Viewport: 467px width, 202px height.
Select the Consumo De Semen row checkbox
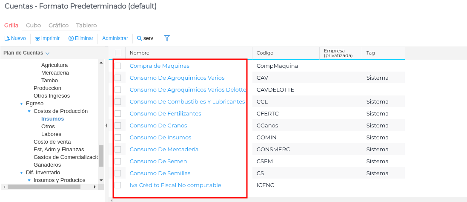click(x=118, y=162)
